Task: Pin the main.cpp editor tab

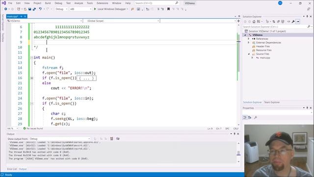Action: [x=21, y=16]
